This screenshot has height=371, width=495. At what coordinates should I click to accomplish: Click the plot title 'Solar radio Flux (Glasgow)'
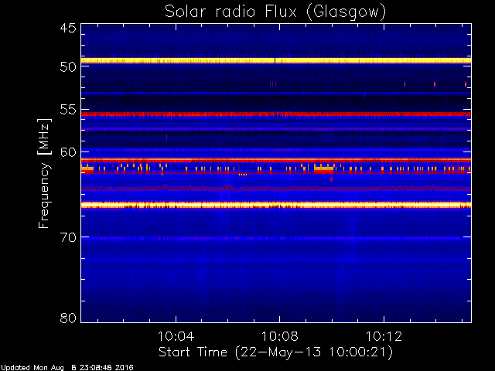[275, 12]
